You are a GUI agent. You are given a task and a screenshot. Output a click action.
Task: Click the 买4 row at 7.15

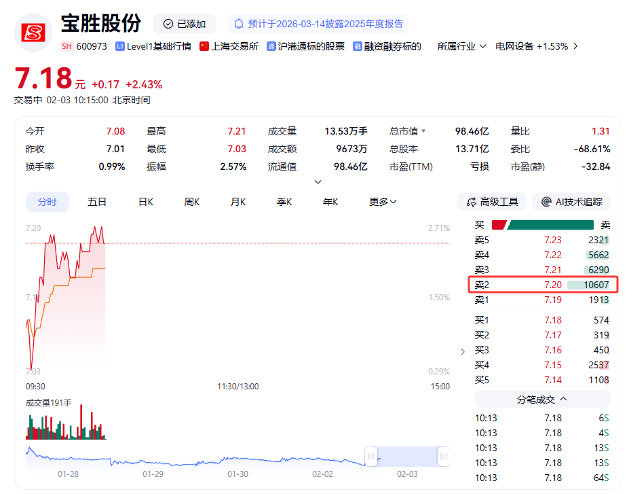(x=542, y=365)
